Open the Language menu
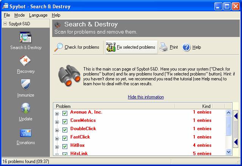 pyautogui.click(x=38, y=15)
